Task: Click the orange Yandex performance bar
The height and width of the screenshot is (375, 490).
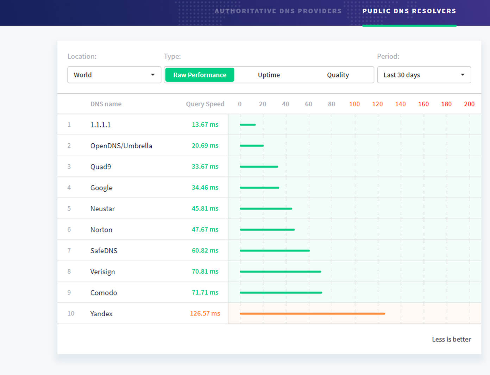Action: click(x=312, y=313)
